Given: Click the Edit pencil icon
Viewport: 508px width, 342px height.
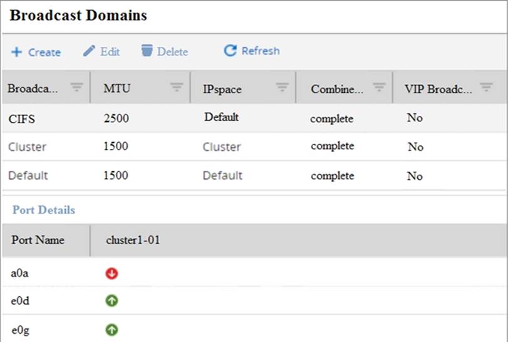Looking at the screenshot, I should pyautogui.click(x=89, y=51).
